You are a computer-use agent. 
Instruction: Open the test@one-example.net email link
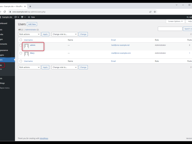tap(120, 45)
